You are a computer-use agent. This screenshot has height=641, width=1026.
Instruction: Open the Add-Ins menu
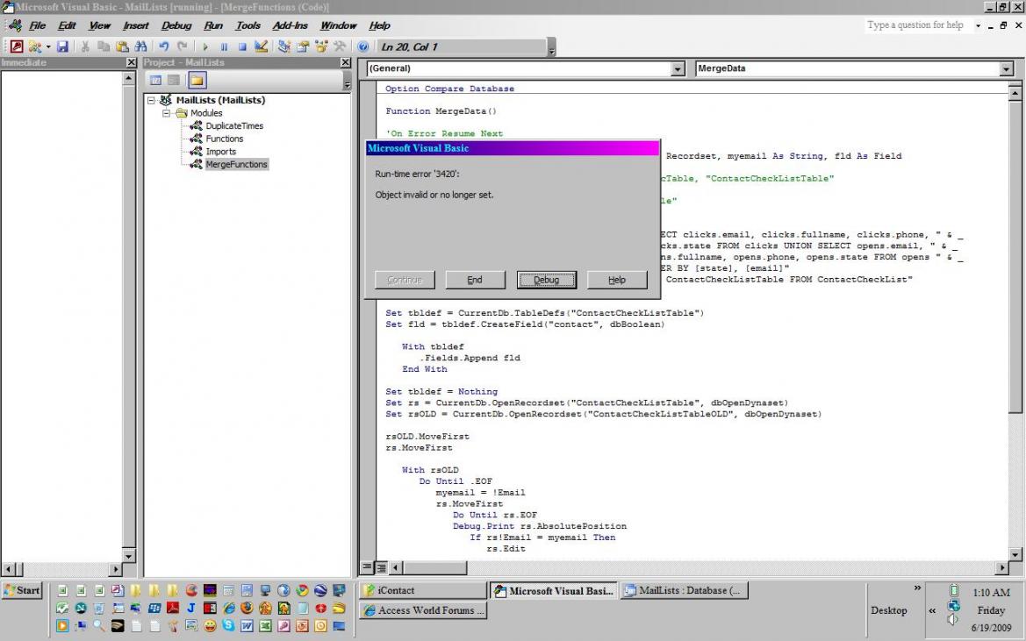pos(290,25)
